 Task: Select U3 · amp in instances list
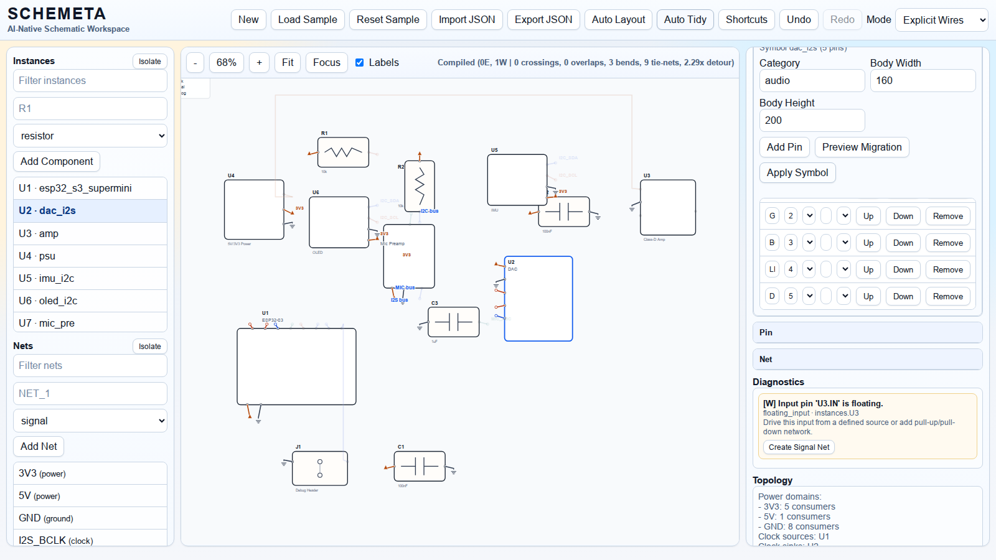click(90, 233)
